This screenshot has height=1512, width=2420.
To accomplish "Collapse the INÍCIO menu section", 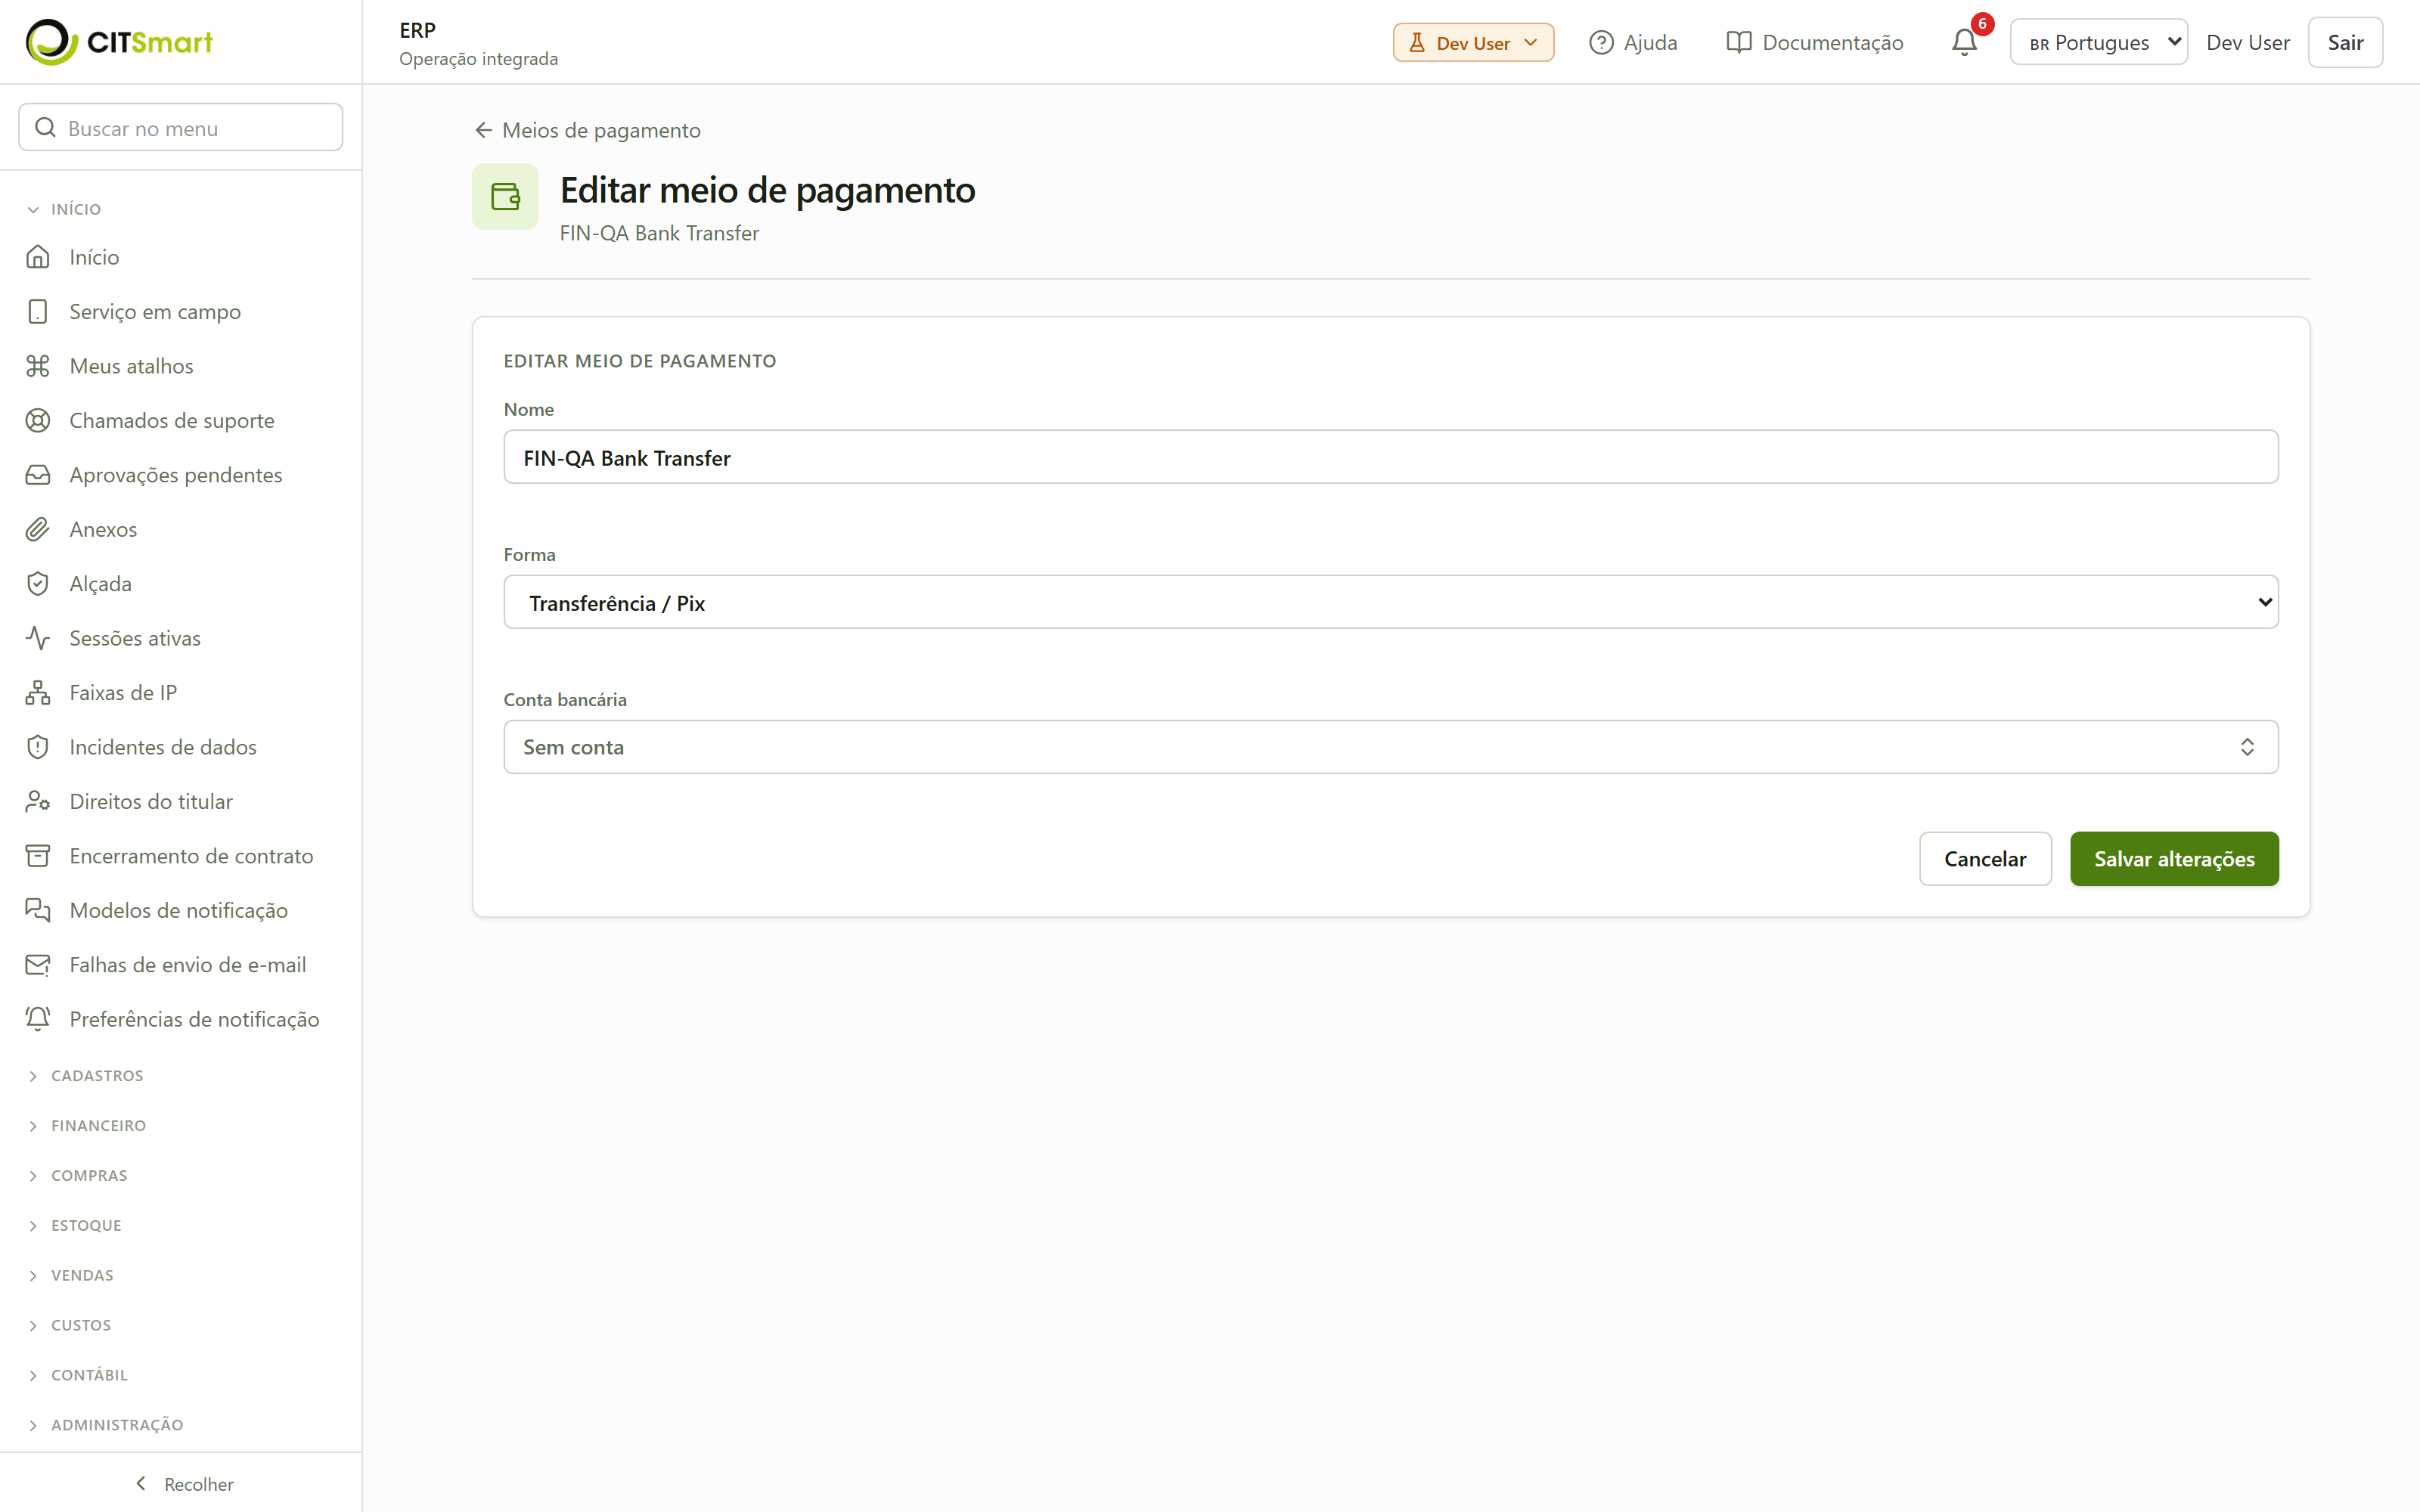I will [x=65, y=209].
